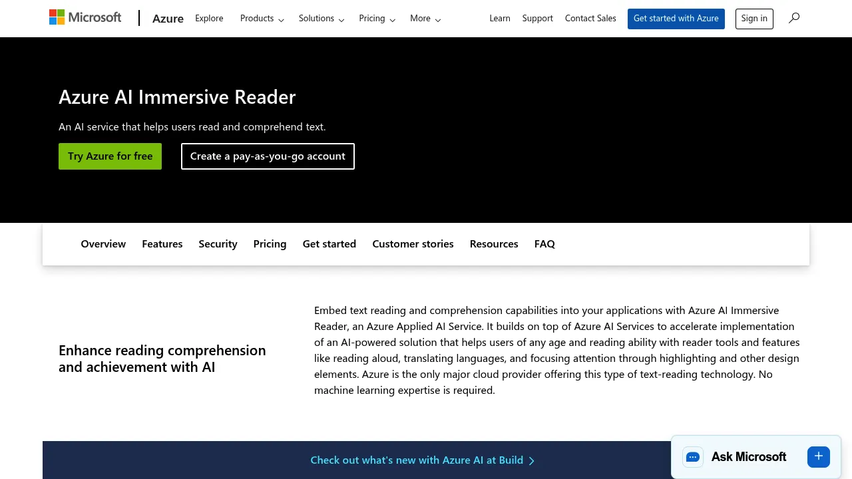This screenshot has width=852, height=479.
Task: Click the Ask Microsoft label
Action: (749, 457)
